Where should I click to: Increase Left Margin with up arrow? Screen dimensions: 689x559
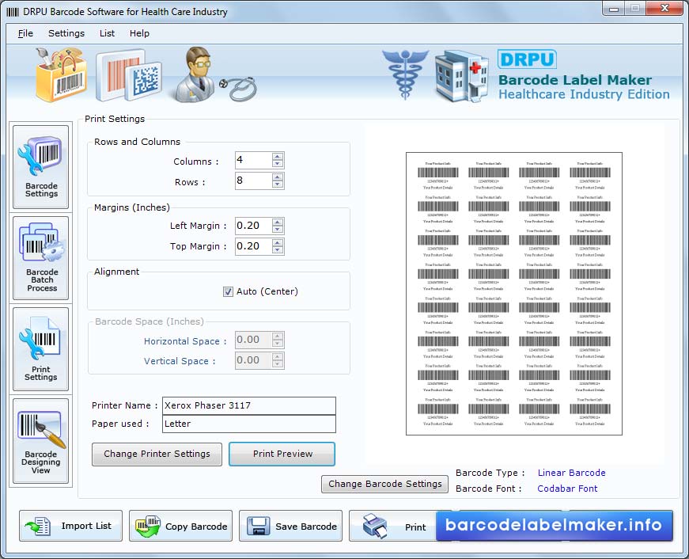pos(278,222)
